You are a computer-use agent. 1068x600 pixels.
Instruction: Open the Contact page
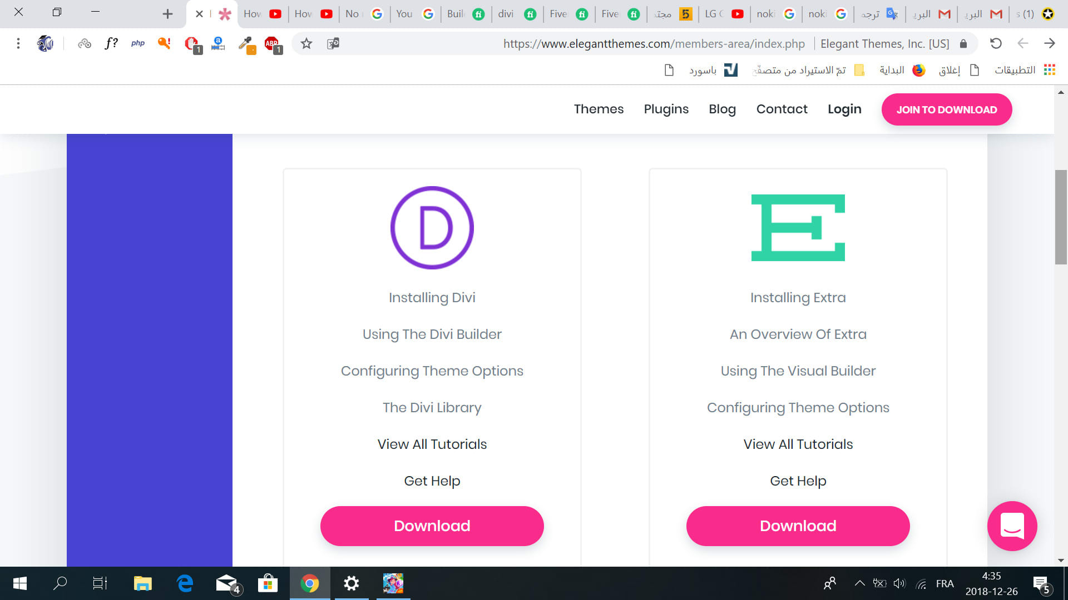tap(782, 109)
